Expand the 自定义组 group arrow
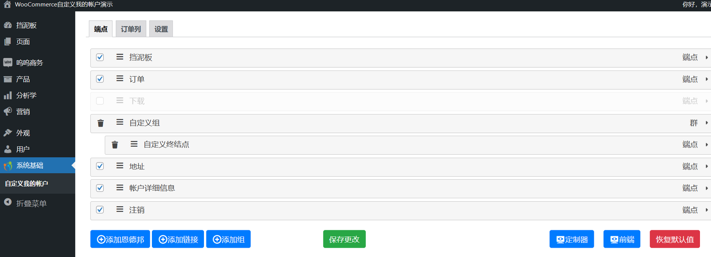Screen dimensions: 711x257 (x=706, y=123)
